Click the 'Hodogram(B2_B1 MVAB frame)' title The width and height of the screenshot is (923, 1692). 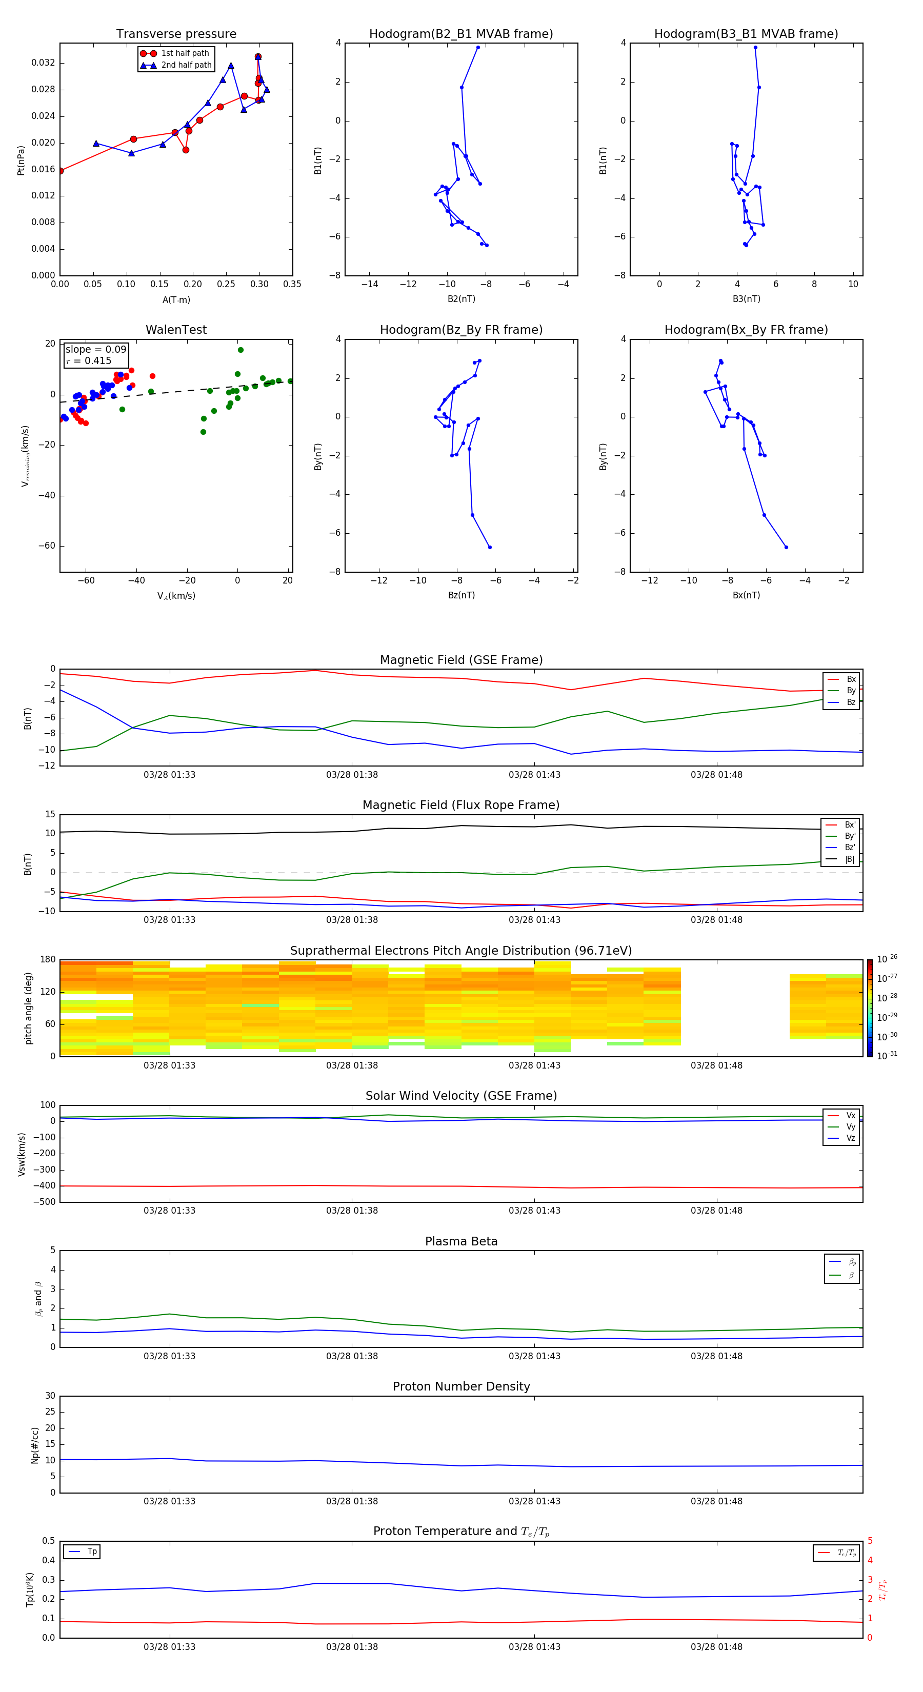(x=461, y=34)
